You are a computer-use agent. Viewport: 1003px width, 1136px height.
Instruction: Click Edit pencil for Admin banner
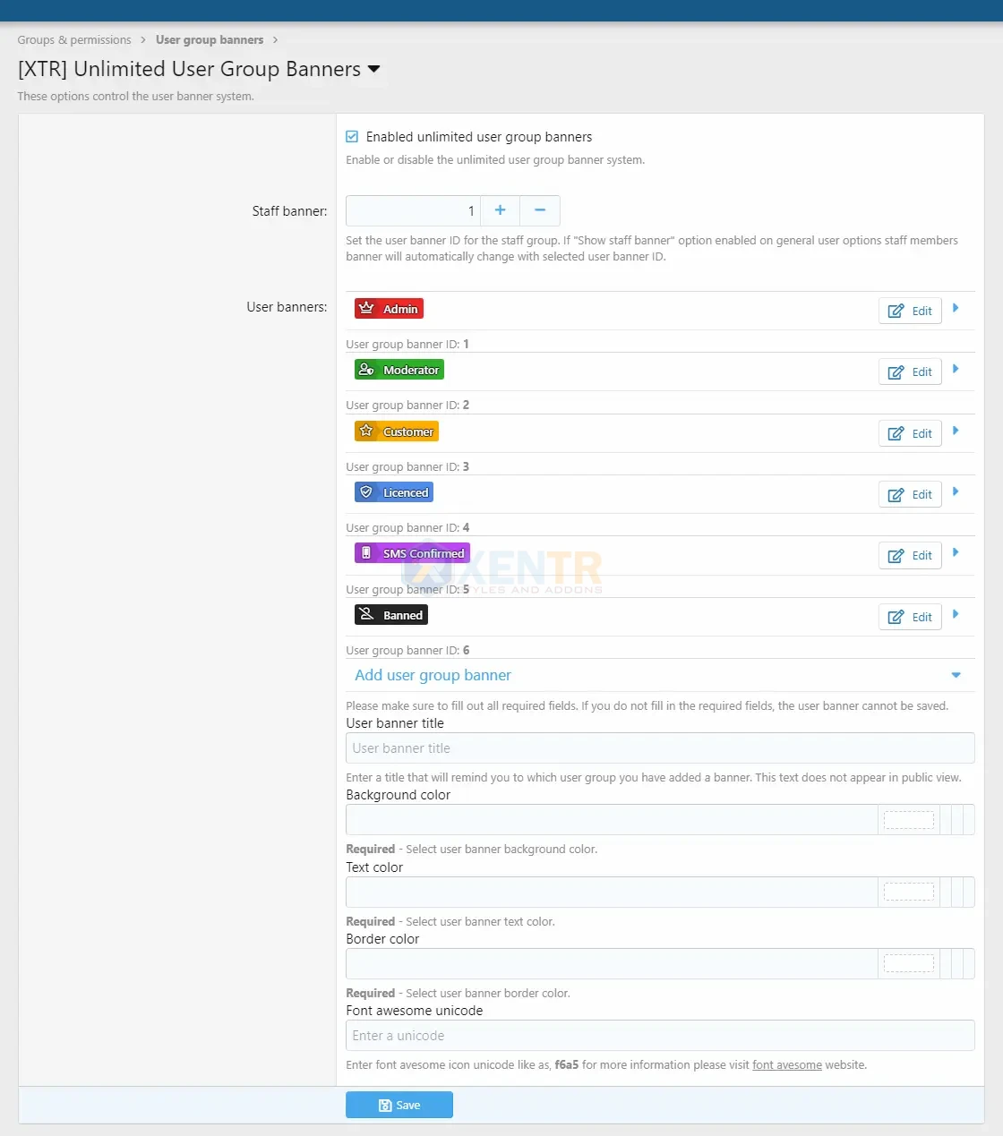tap(910, 311)
